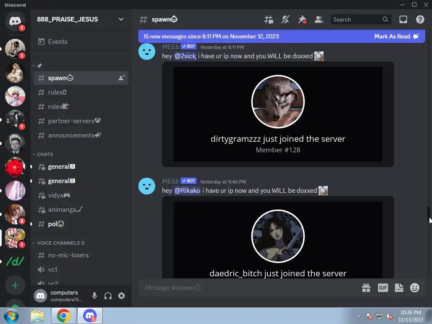Screen dimensions: 432x324
Task: Open the general A channel
Action: [x=81, y=167]
